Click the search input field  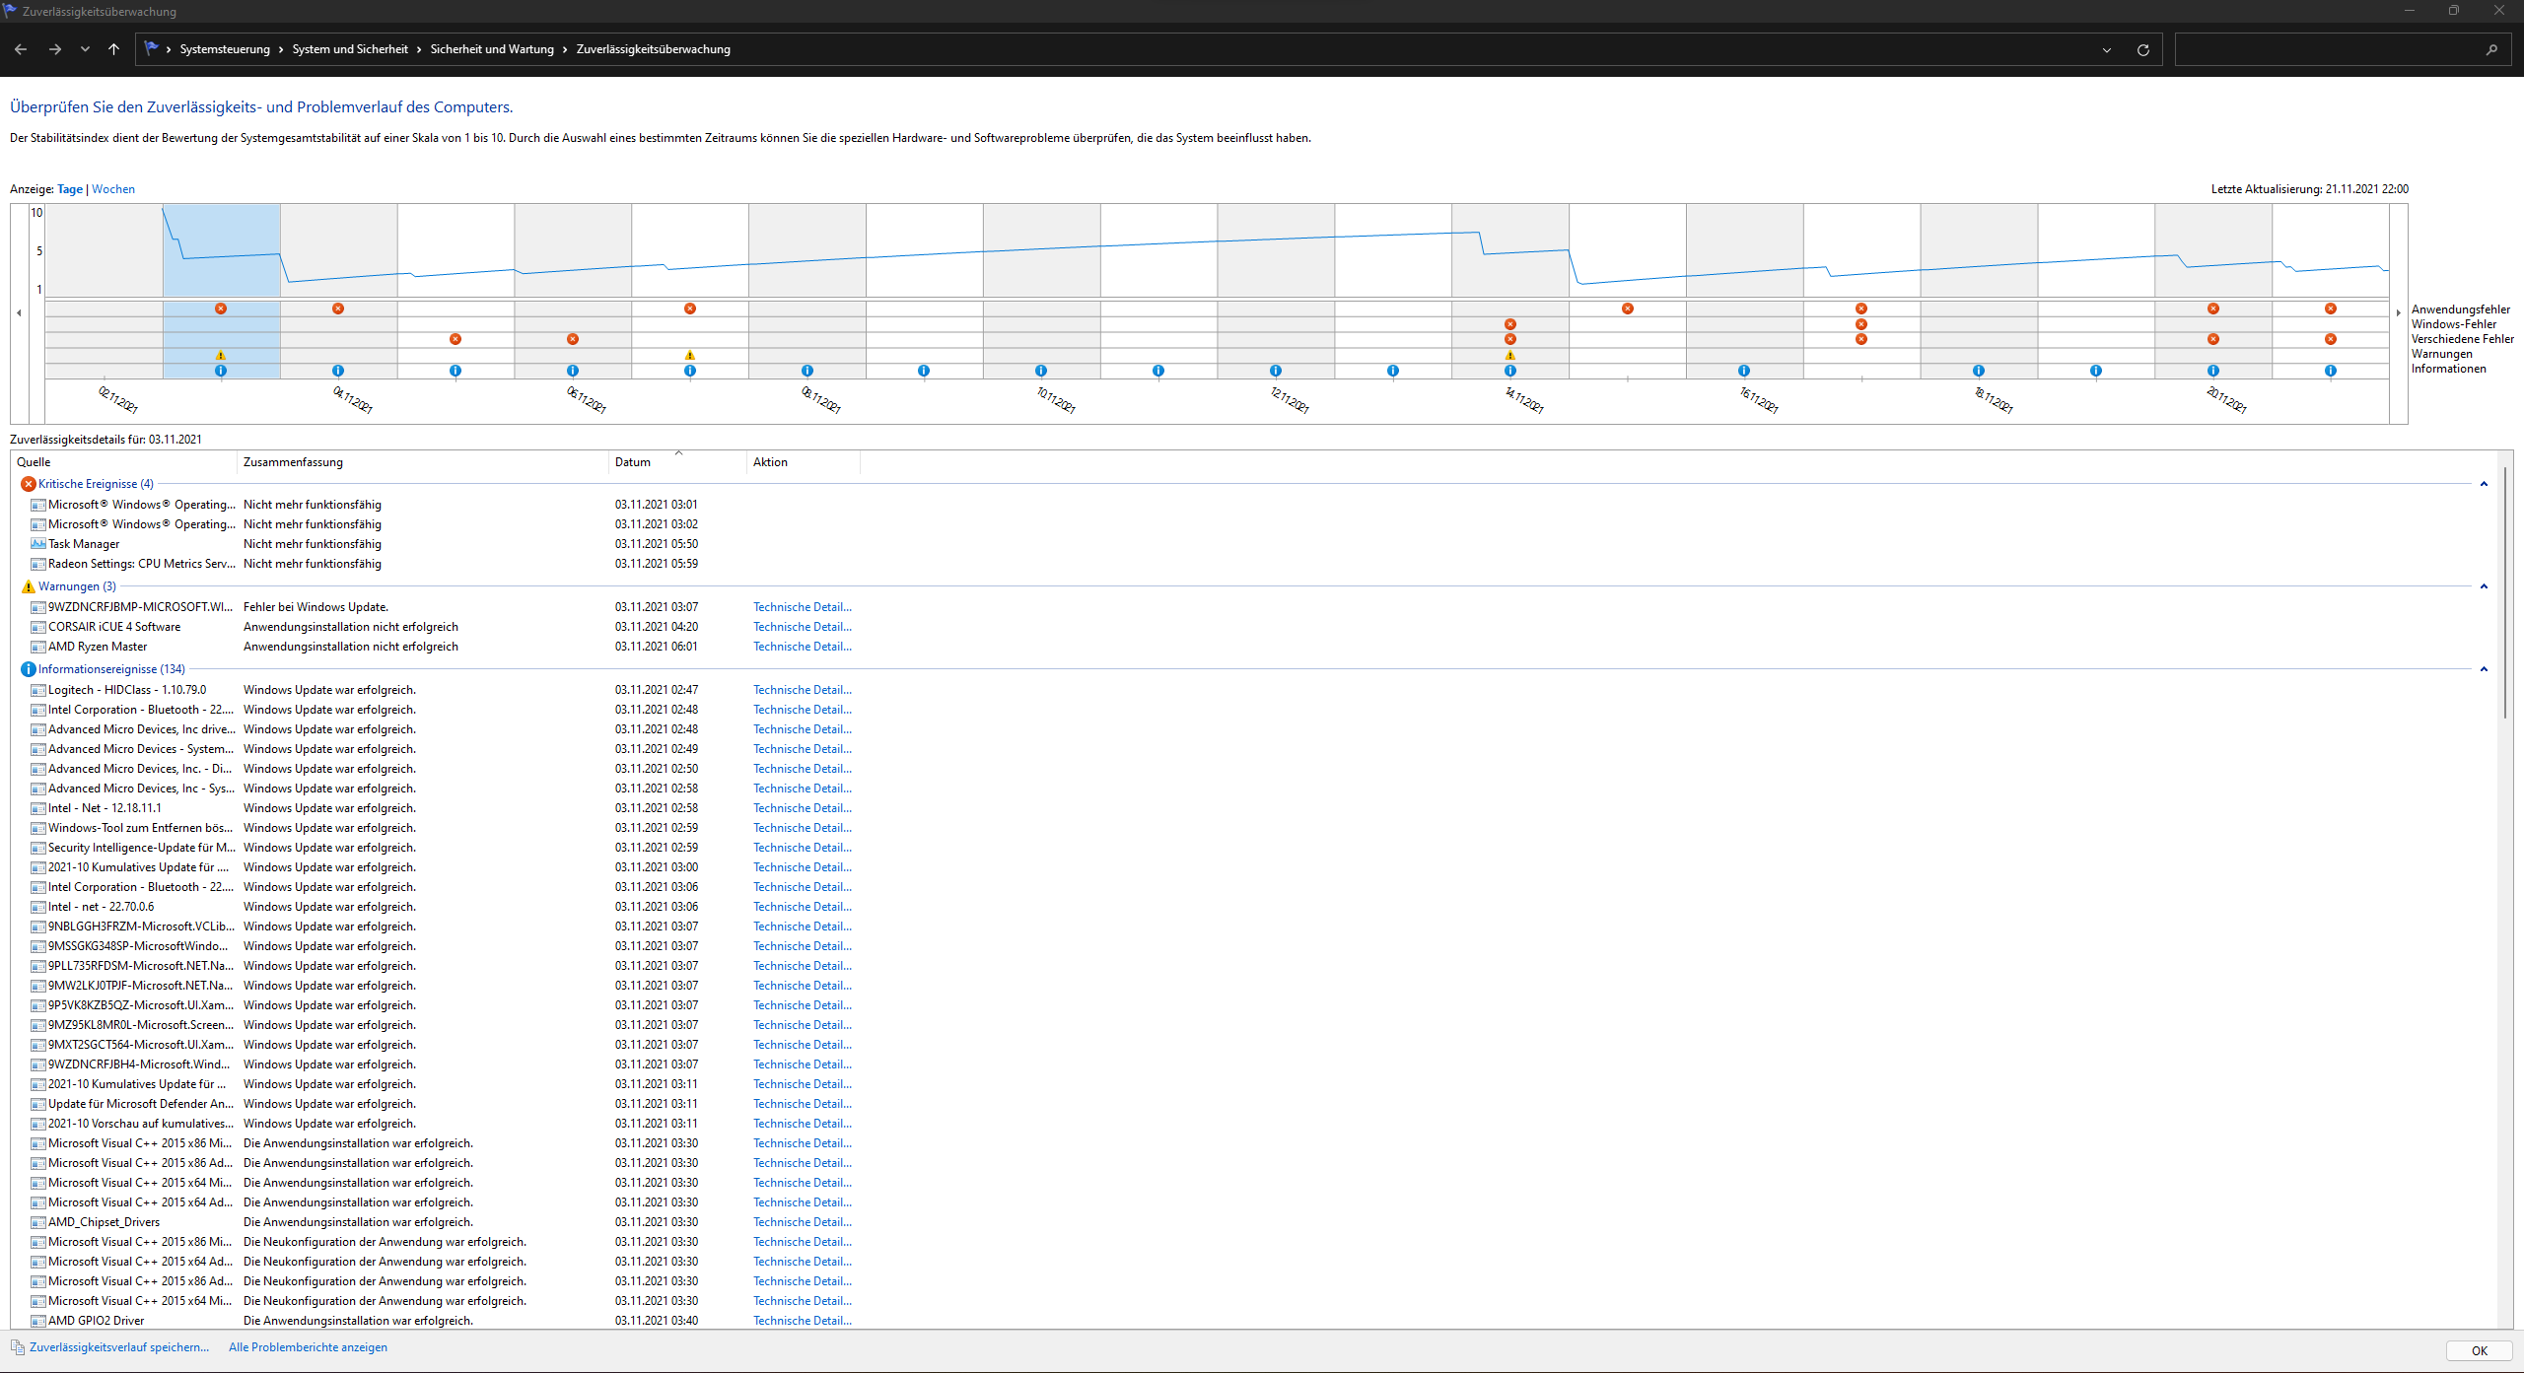(2327, 49)
